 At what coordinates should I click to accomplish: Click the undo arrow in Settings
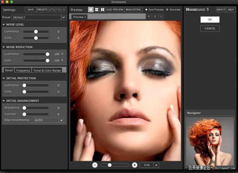(52, 10)
